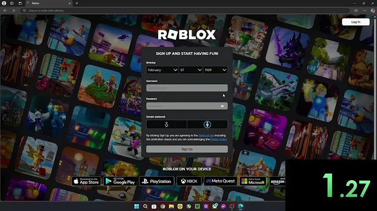Open the birthday day dropdown showing 07

click(x=191, y=70)
